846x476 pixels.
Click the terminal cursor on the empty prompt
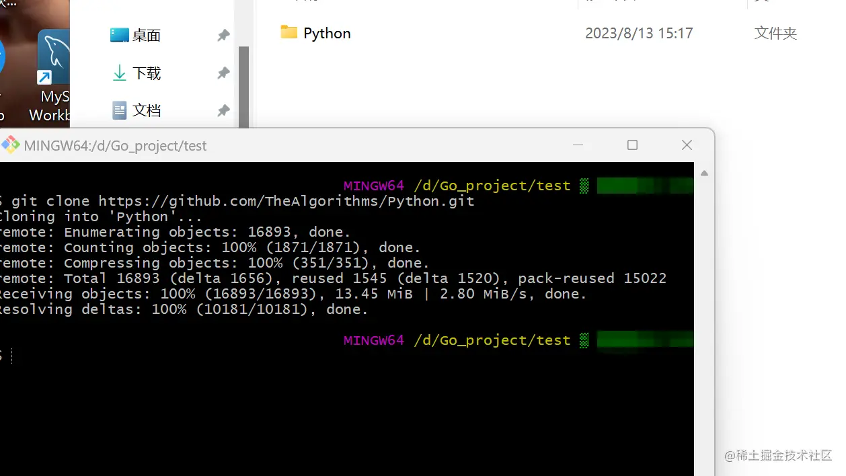point(11,356)
